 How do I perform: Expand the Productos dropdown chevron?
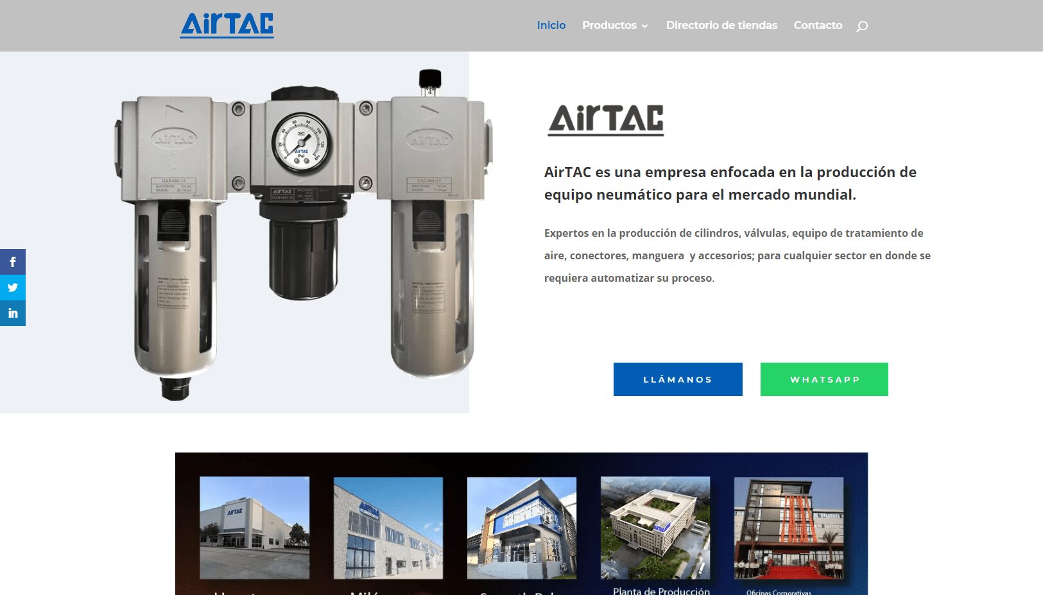644,26
